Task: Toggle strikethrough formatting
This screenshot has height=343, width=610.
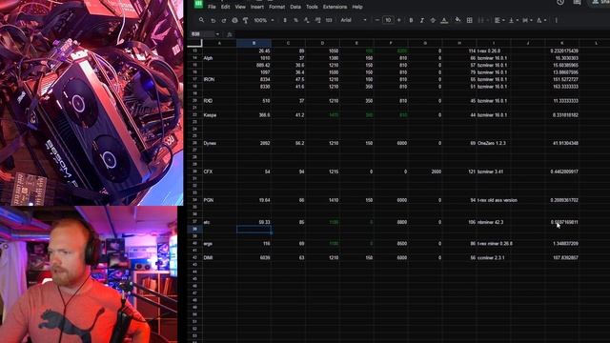Action: tap(433, 20)
